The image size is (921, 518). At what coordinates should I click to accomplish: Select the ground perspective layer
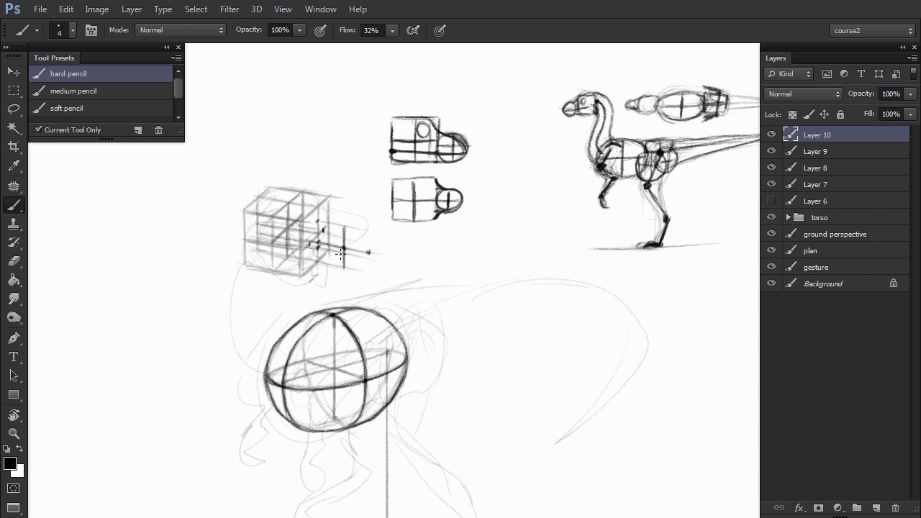pyautogui.click(x=835, y=234)
